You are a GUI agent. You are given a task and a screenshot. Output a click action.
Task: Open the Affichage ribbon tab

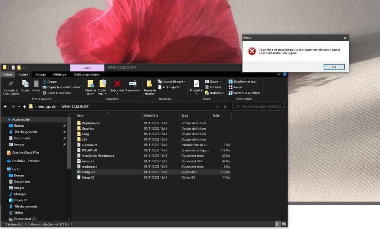click(59, 75)
